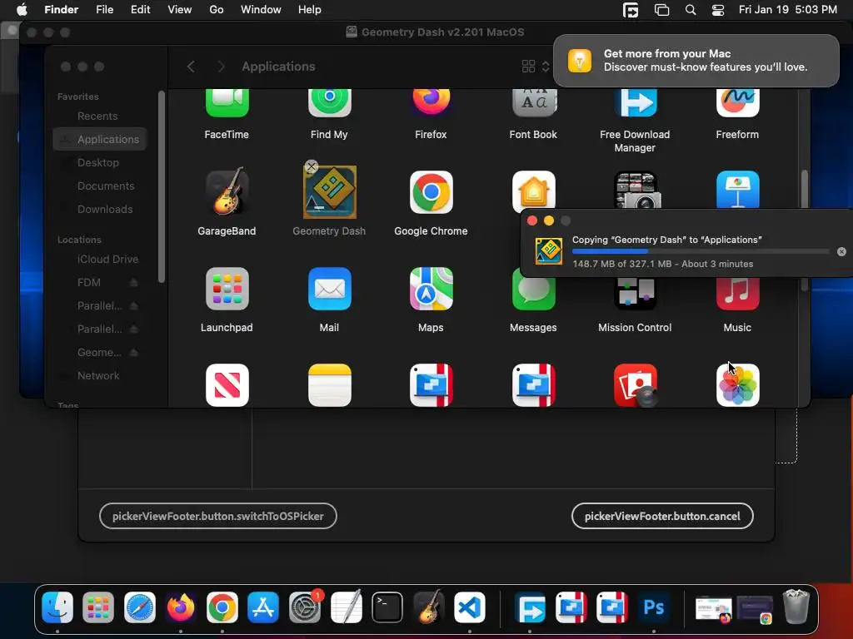Open the Maps app icon
853x639 pixels.
click(431, 289)
